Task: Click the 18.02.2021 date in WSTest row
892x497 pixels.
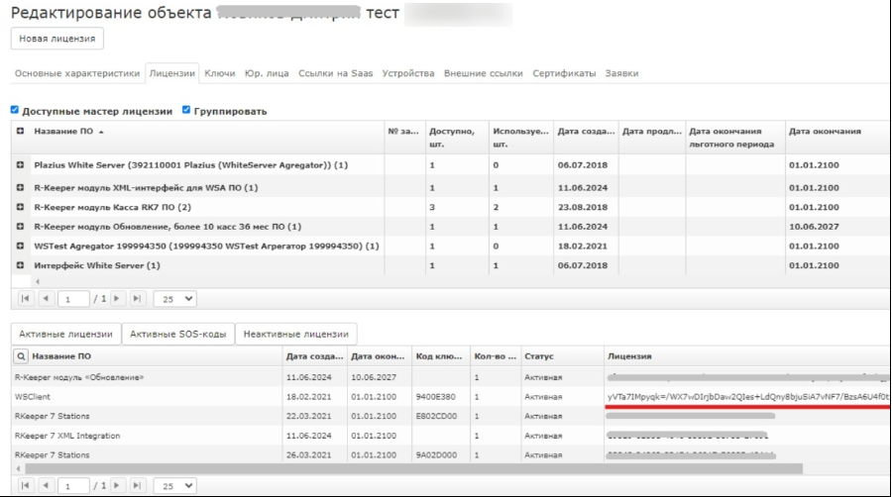Action: pos(583,246)
